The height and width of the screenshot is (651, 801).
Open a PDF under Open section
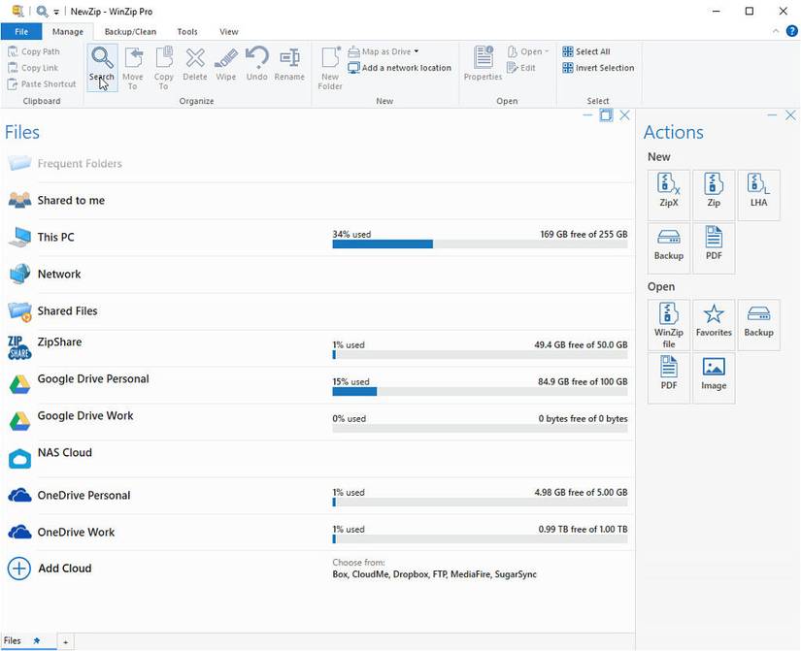[669, 378]
